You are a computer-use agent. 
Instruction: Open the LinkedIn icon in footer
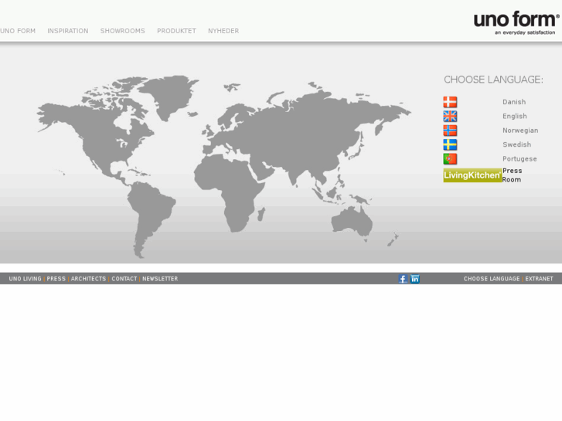point(414,279)
